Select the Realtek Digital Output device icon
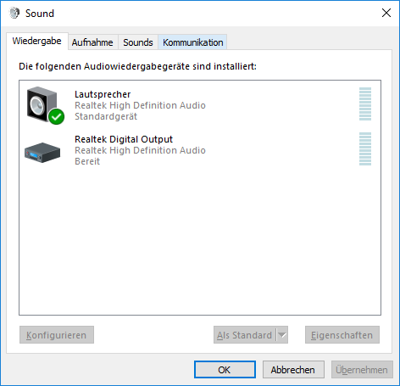The height and width of the screenshot is (386, 400). tap(42, 153)
